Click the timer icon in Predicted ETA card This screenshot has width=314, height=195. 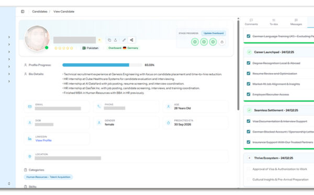point(169,123)
